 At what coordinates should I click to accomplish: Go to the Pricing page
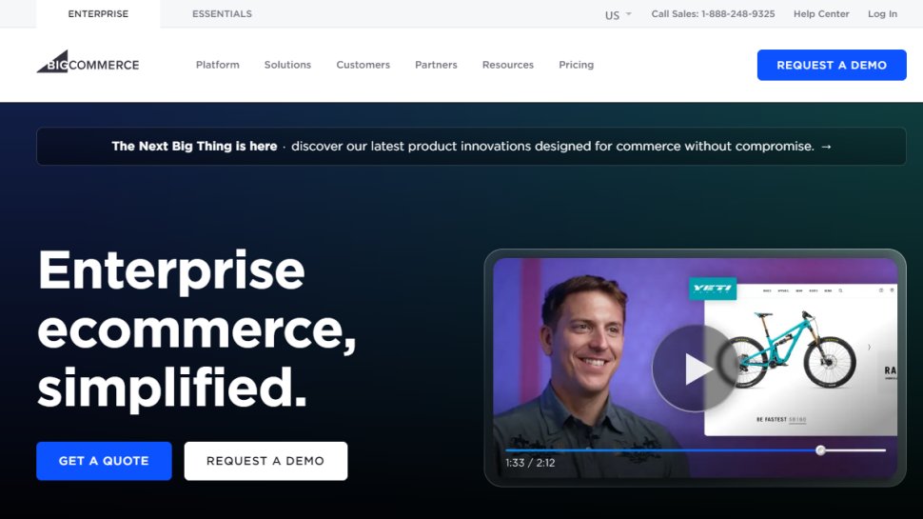576,65
